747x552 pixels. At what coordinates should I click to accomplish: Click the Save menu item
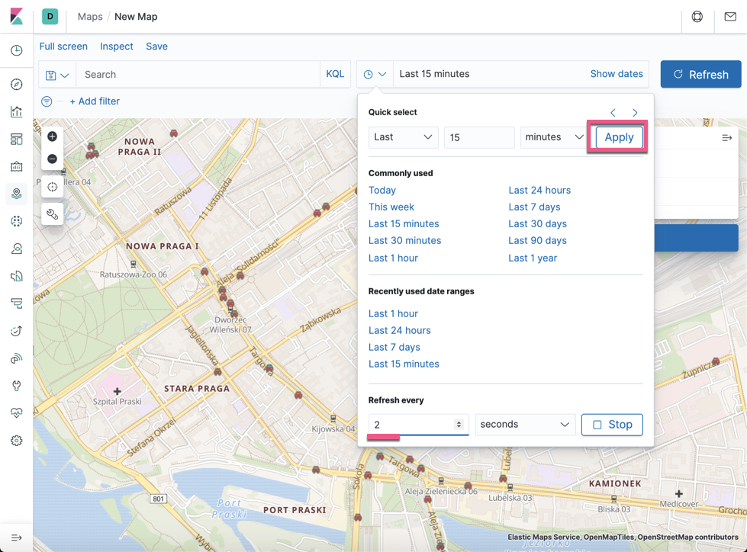156,47
